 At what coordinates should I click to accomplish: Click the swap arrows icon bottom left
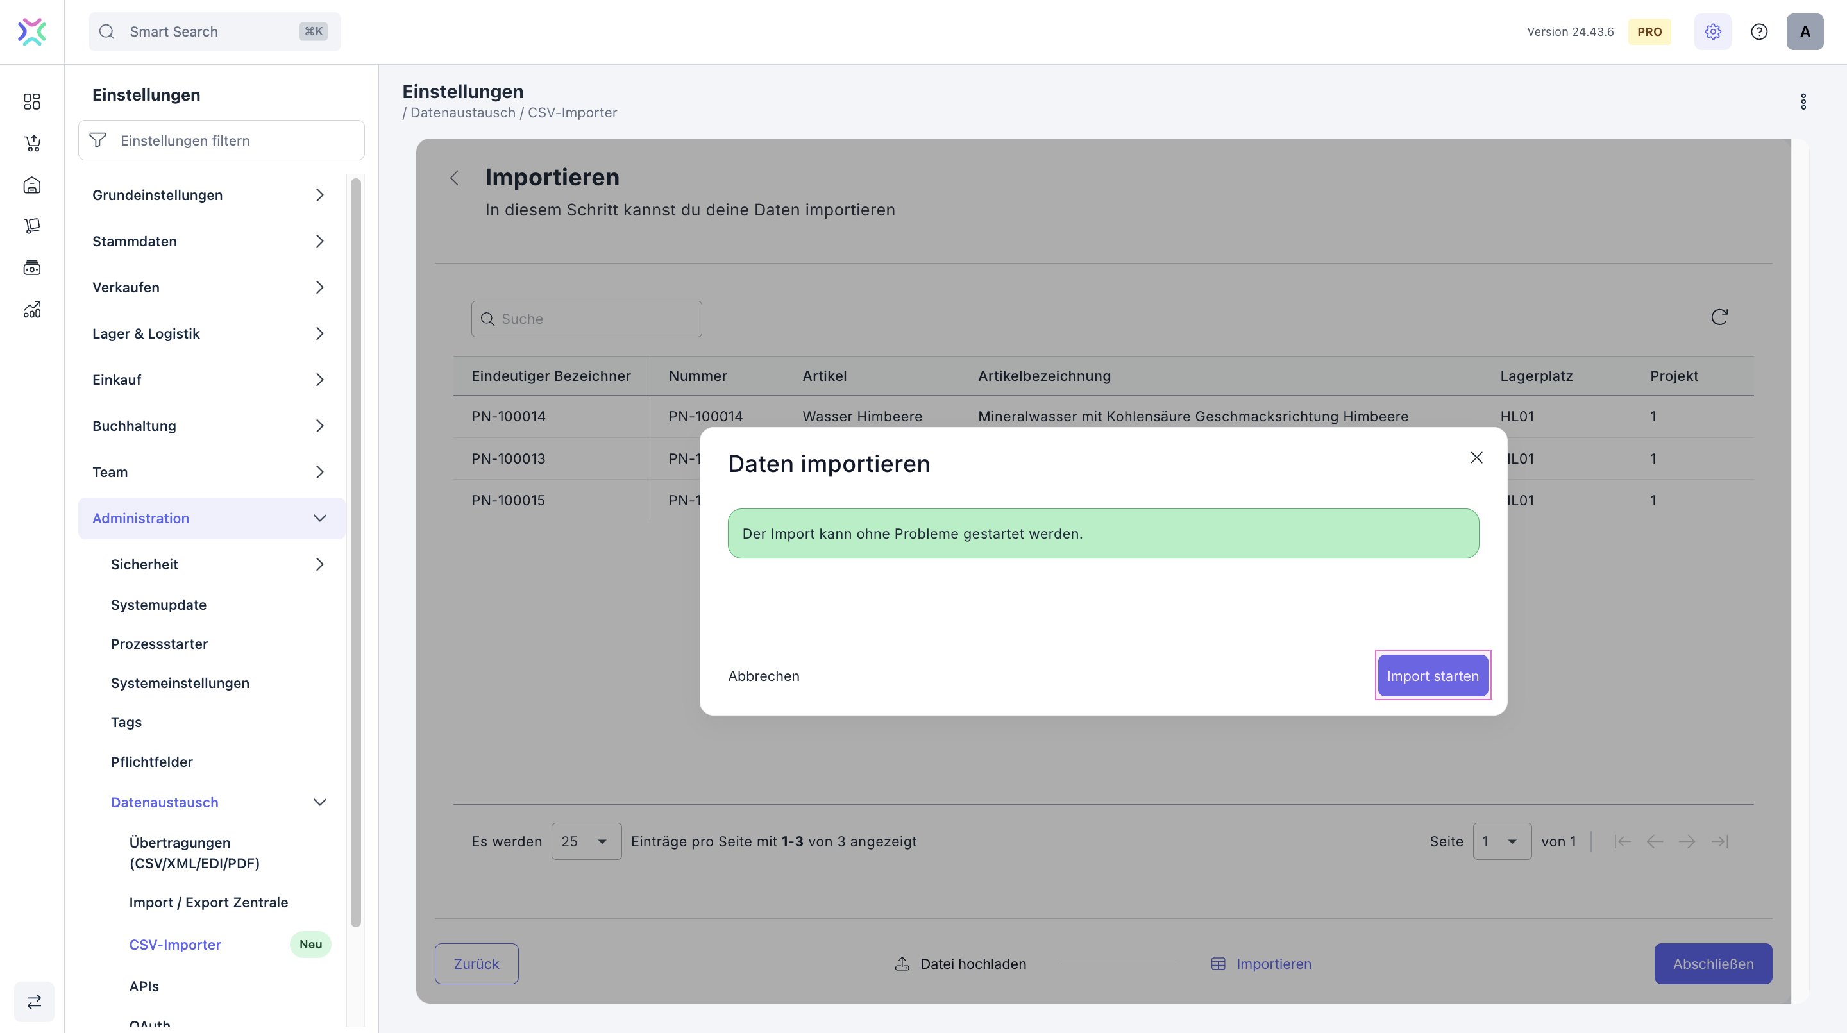[x=34, y=1001]
